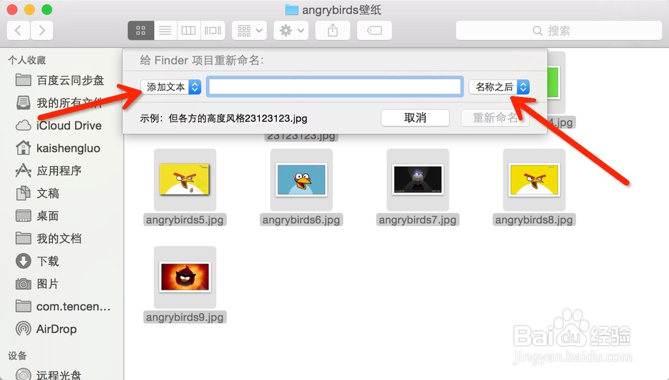Switch to icon grid view
The height and width of the screenshot is (380, 669).
[x=140, y=30]
